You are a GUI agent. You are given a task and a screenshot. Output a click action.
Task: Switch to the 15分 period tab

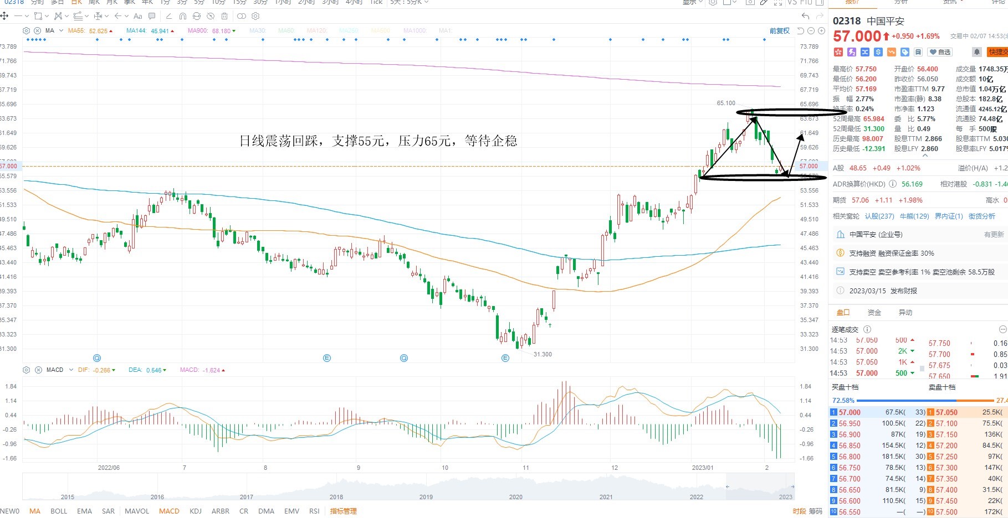click(239, 2)
